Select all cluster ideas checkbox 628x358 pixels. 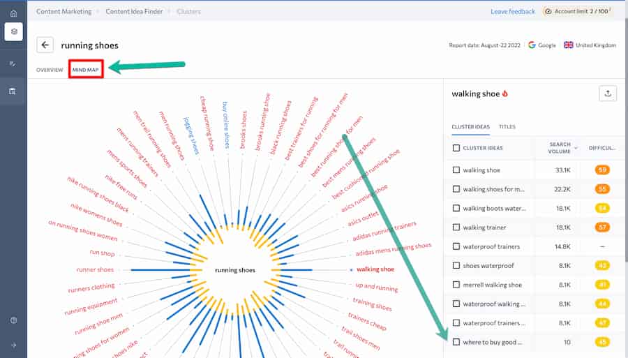click(456, 148)
